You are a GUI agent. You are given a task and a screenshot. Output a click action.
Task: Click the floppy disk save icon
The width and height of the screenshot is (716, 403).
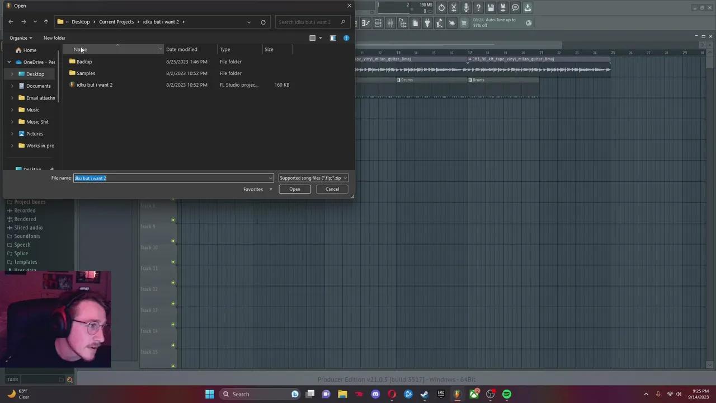click(491, 8)
